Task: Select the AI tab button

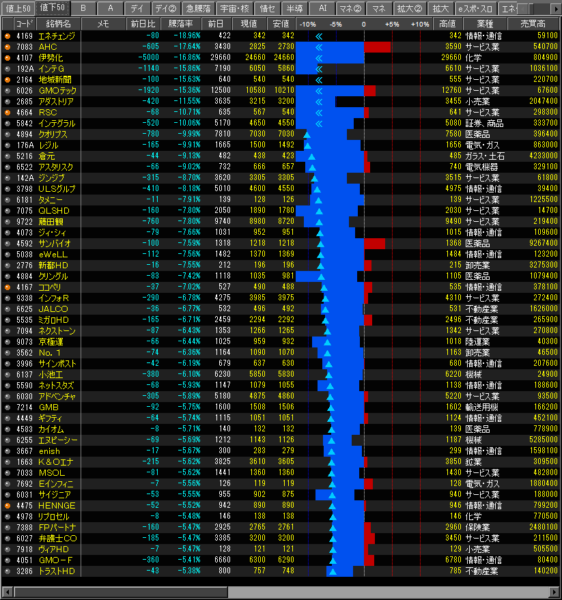Action: [x=322, y=8]
